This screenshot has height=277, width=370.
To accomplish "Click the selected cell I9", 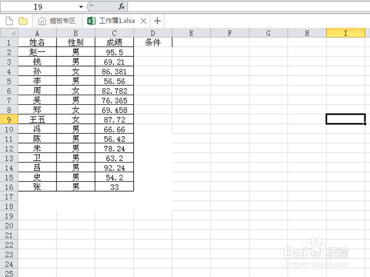I will tap(345, 119).
